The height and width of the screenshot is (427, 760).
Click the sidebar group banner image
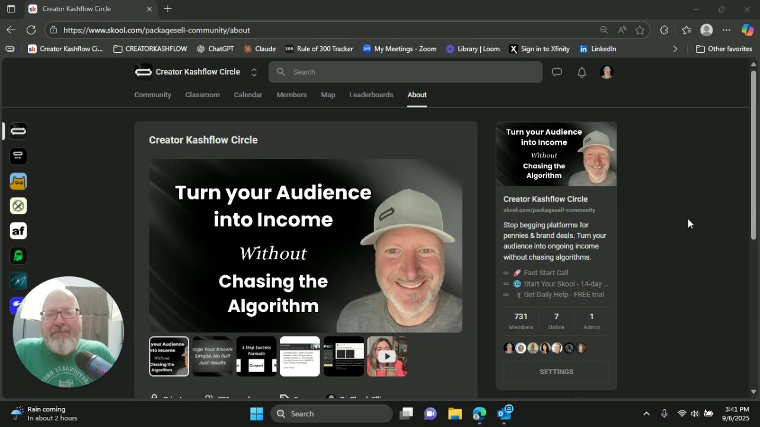tap(556, 154)
